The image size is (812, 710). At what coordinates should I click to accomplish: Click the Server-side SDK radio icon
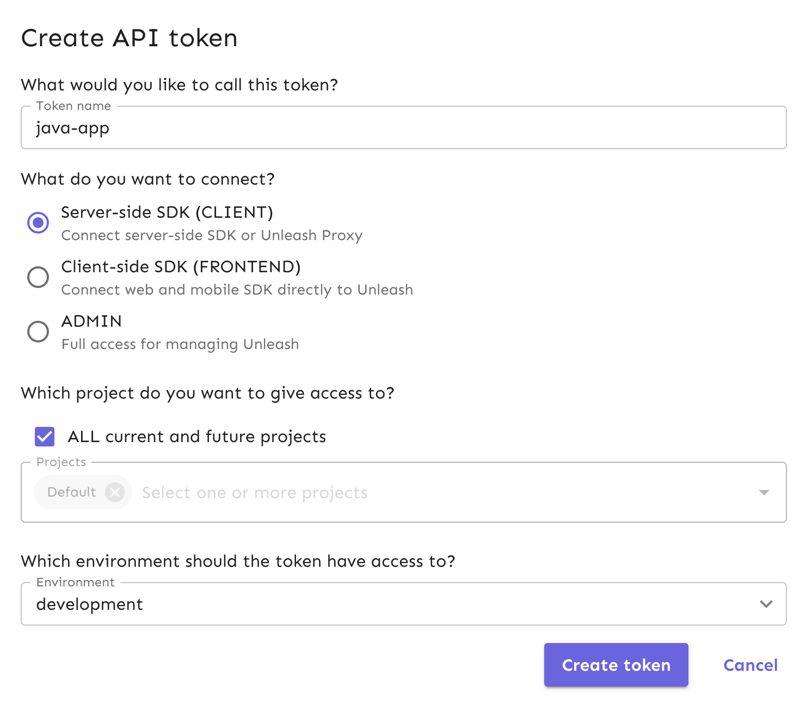pyautogui.click(x=38, y=223)
